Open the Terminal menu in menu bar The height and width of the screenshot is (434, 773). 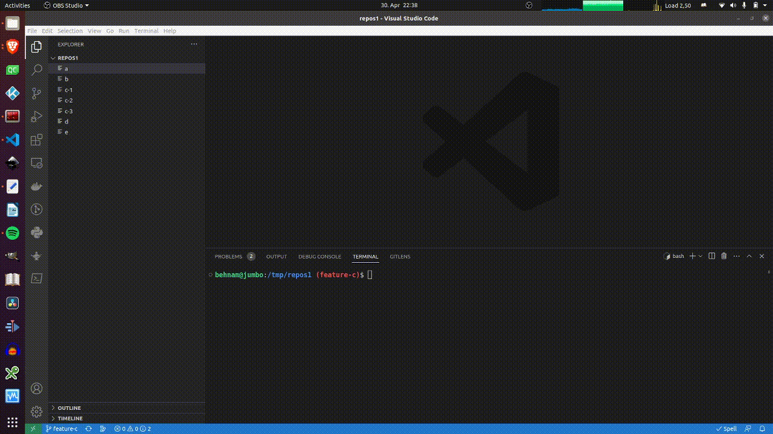[146, 31]
